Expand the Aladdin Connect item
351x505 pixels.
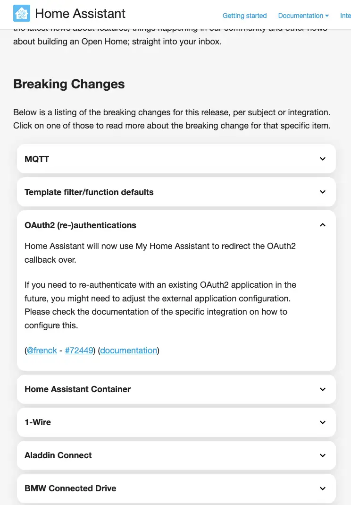tap(58, 455)
